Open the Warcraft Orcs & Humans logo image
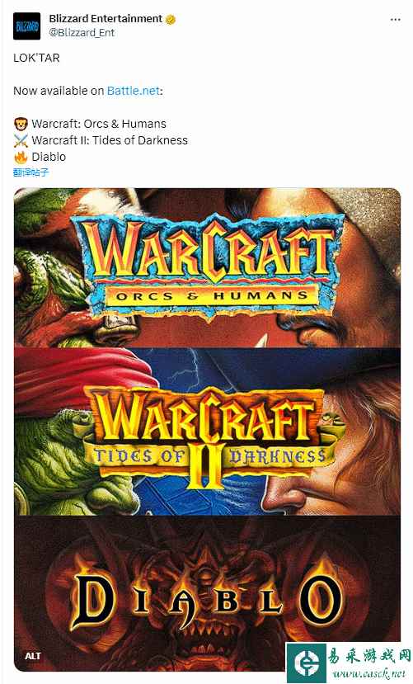Viewport: 413px width, 684px height. (x=207, y=267)
